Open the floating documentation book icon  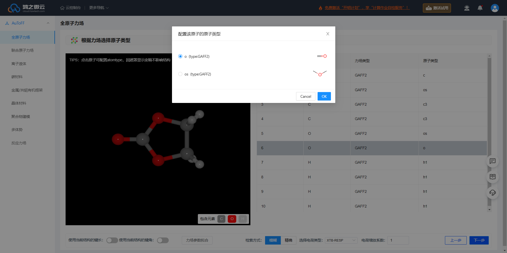pyautogui.click(x=493, y=177)
